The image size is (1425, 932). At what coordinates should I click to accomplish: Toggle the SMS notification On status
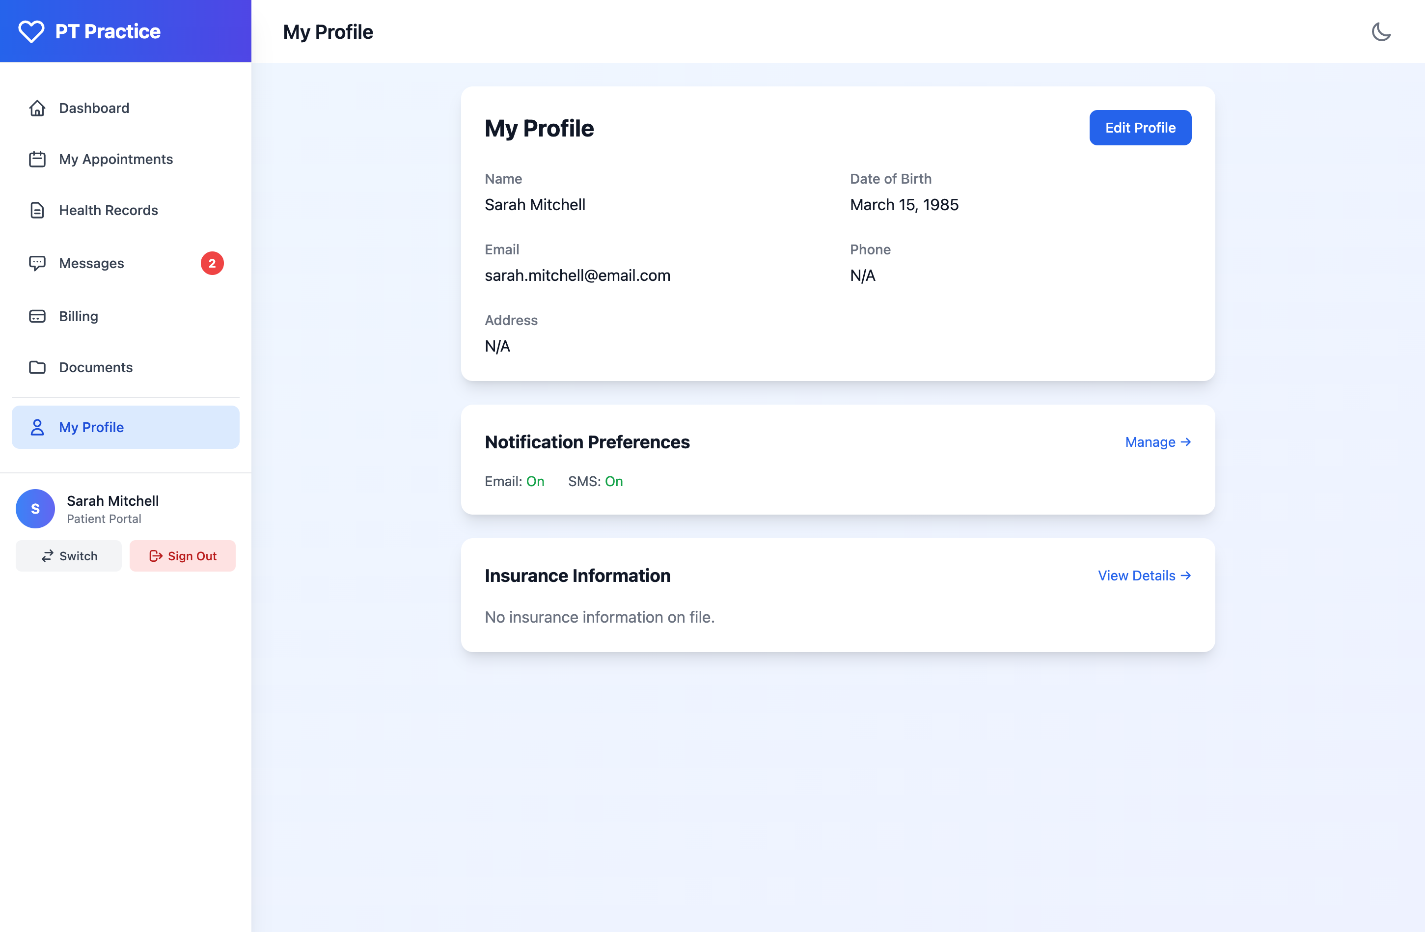coord(613,481)
